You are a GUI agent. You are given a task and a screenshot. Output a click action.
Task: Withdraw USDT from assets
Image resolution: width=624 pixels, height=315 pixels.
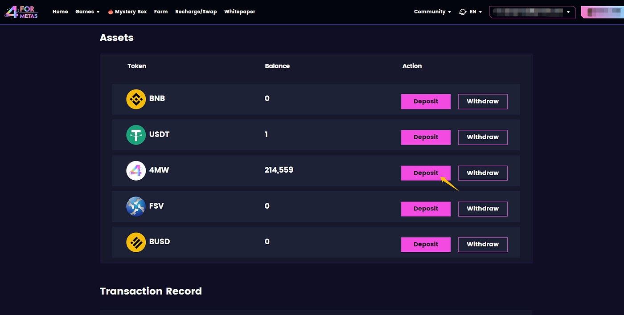[483, 137]
